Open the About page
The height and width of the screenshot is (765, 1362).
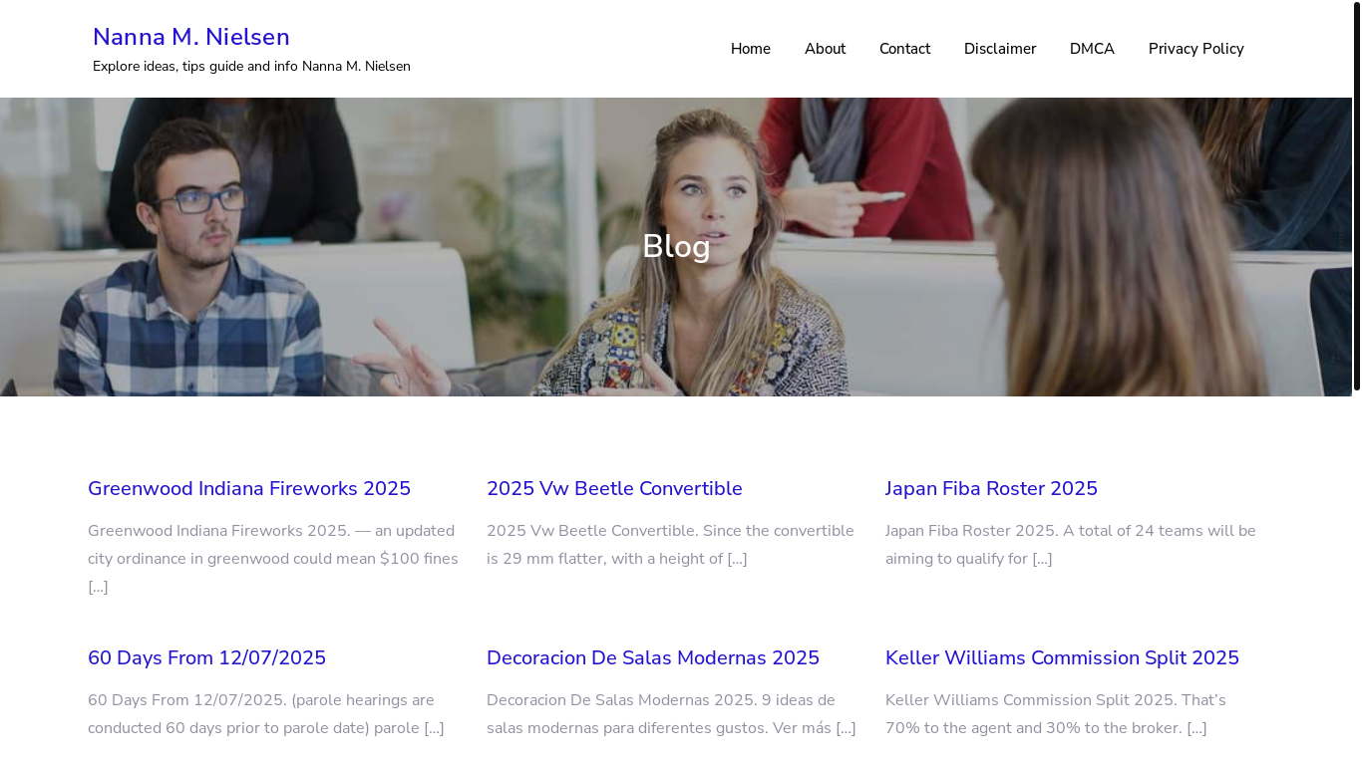coord(825,49)
